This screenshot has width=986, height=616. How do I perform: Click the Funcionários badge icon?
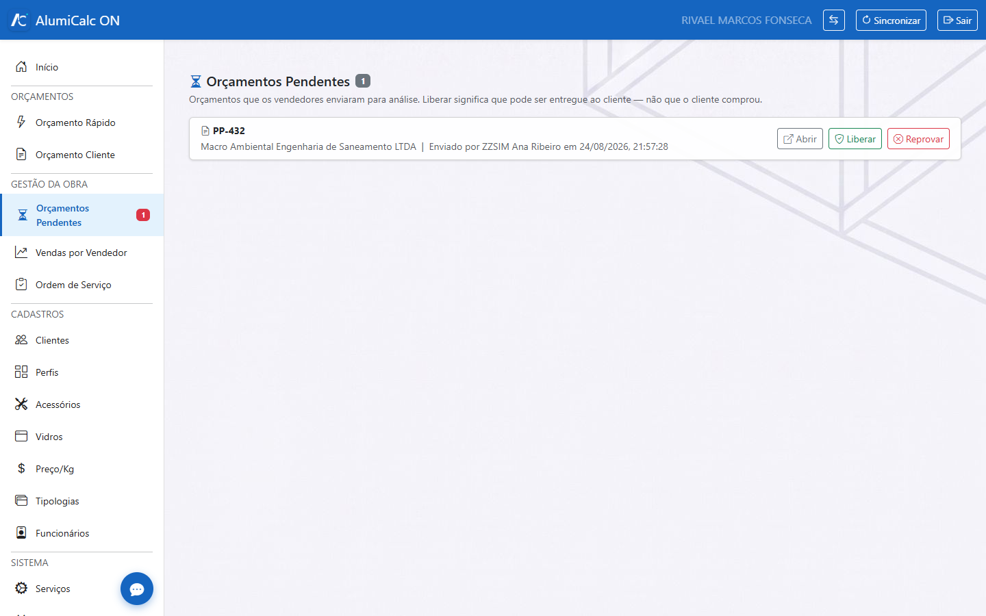click(21, 532)
